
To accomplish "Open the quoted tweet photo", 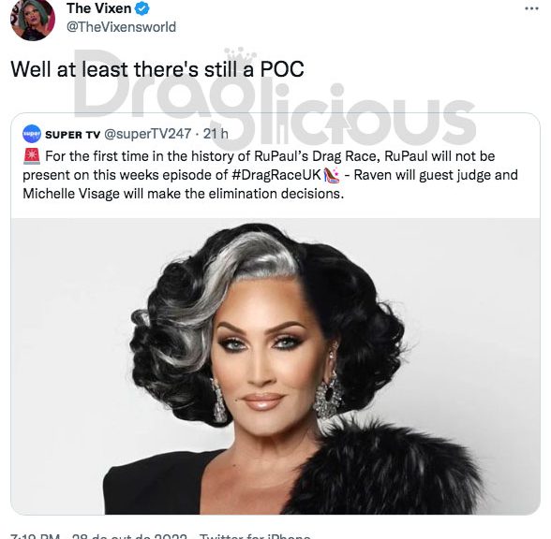I will coord(275,366).
